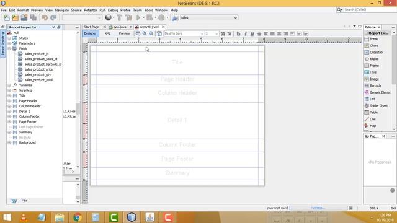This screenshot has width=397, height=223.
Task: Click the posrecipt run progress bar
Action: point(318,208)
